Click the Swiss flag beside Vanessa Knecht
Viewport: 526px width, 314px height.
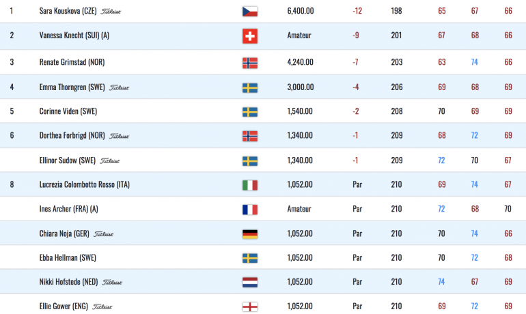coord(250,36)
